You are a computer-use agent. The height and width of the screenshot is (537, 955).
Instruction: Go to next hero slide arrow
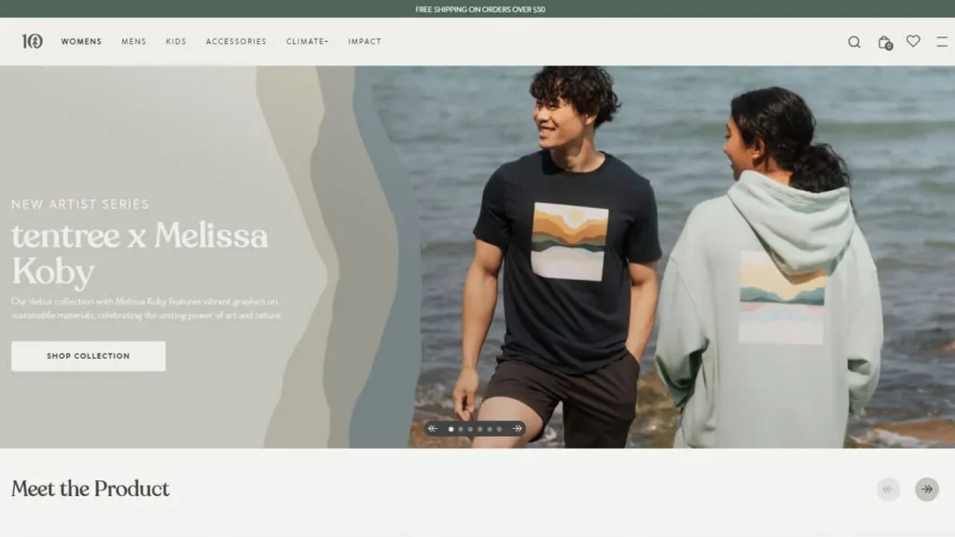(x=517, y=429)
